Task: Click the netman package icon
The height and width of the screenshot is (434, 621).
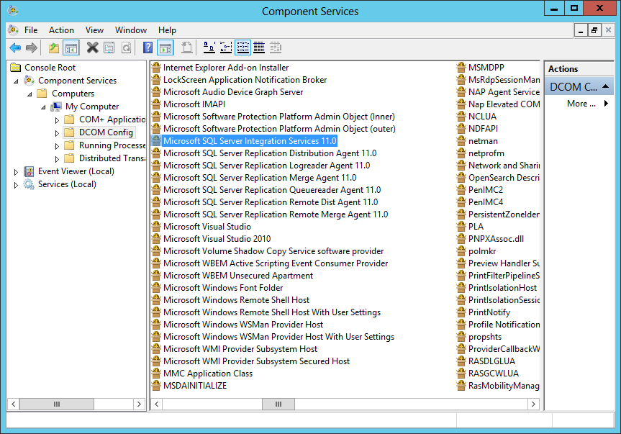Action: (461, 141)
